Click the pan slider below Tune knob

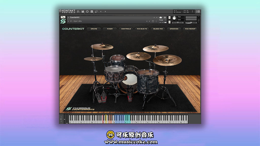click(178, 23)
